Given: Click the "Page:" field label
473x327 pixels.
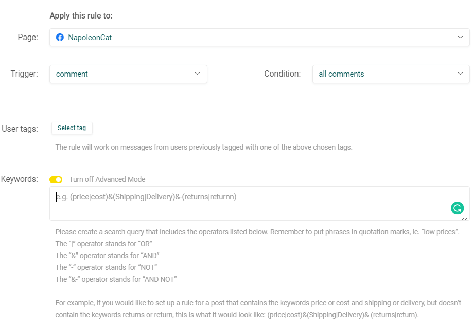Looking at the screenshot, I should [x=28, y=37].
